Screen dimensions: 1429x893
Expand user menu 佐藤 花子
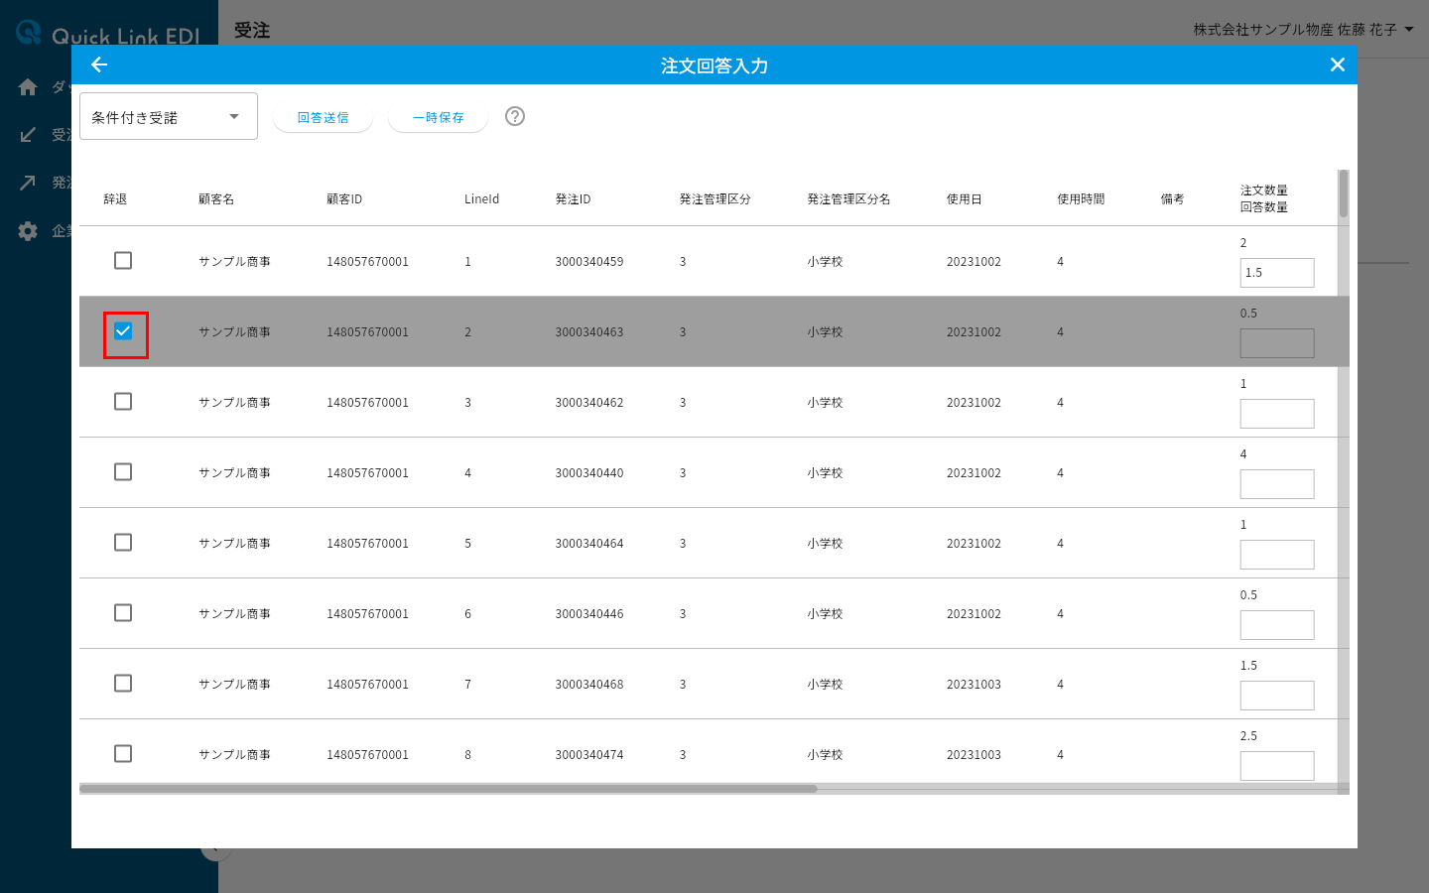point(1304,30)
